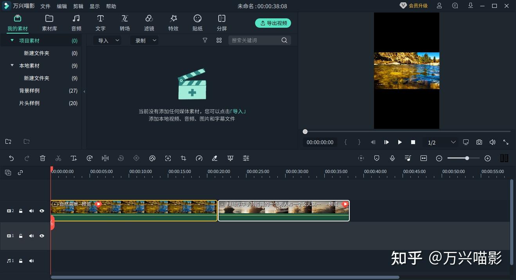
Task: Start voiceover with microphone icon
Action: tap(392, 158)
